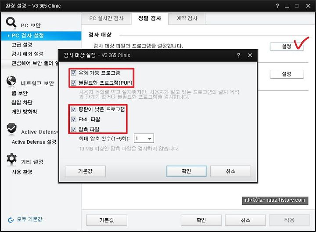Screen dimensions: 316x232
Task: Toggle the 압축 파일 checkbox
Action: click(74, 129)
